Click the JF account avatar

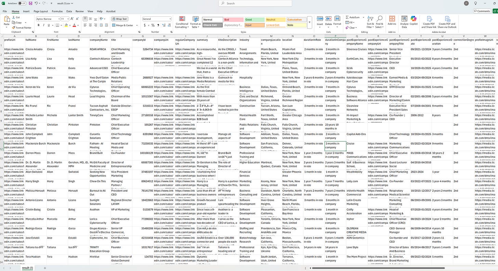click(466, 3)
